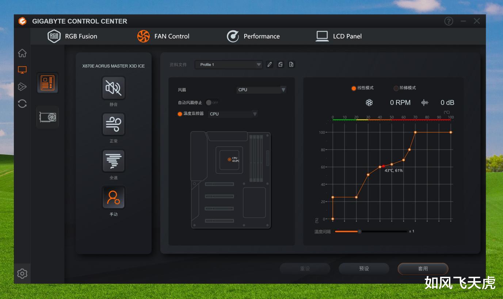The height and width of the screenshot is (299, 503).
Task: Choose the 静音 silent fan mode icon
Action: [x=114, y=88]
